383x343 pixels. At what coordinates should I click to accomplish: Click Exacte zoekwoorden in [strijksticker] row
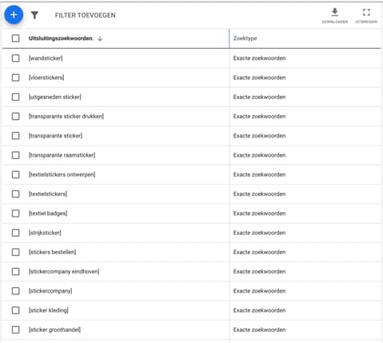point(259,233)
